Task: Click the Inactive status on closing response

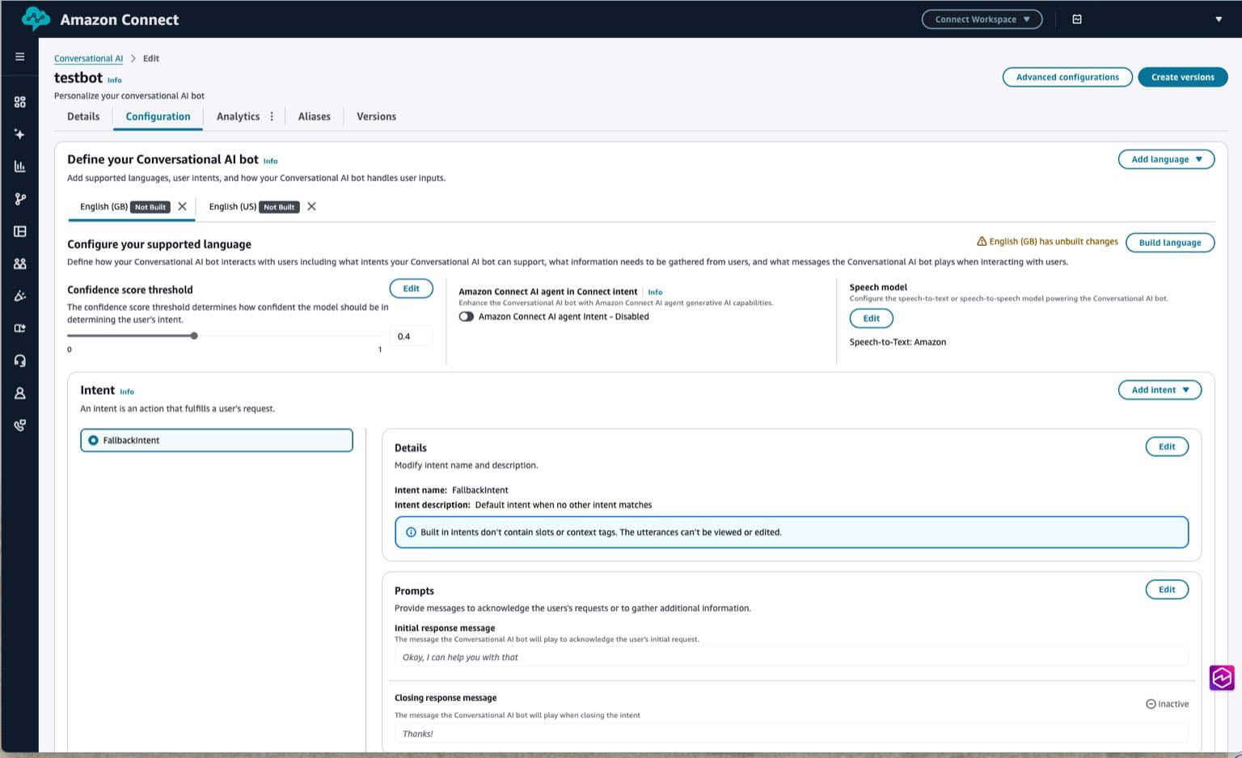Action: pyautogui.click(x=1167, y=704)
